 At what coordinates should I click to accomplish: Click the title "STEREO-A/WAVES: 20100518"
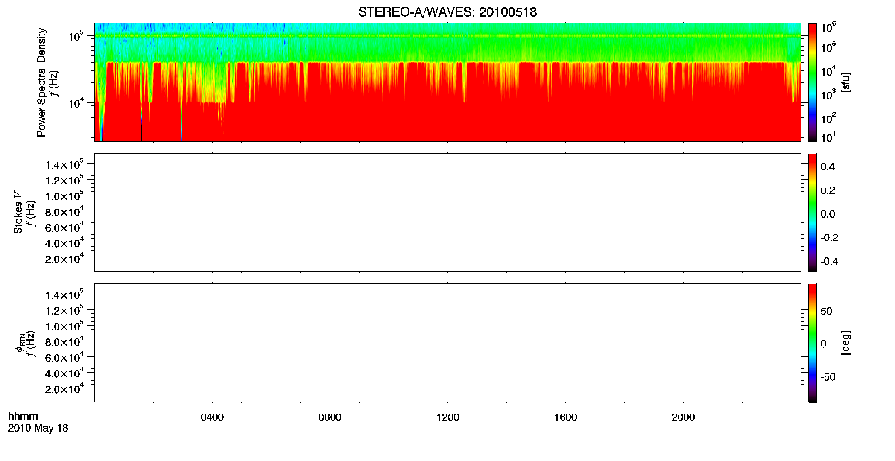[447, 12]
